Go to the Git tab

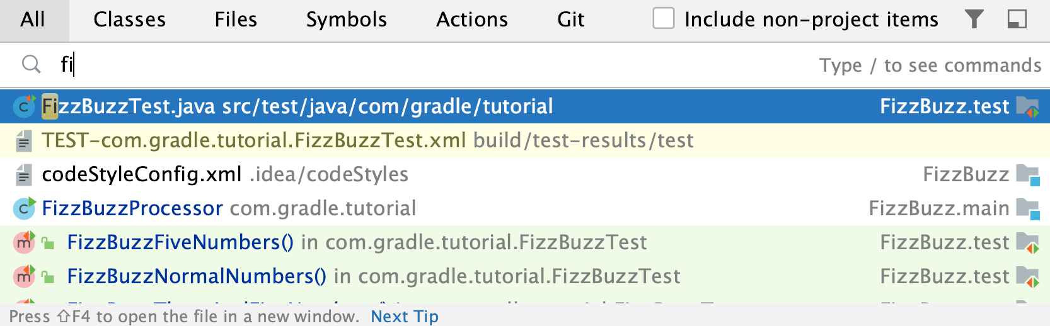[x=571, y=20]
